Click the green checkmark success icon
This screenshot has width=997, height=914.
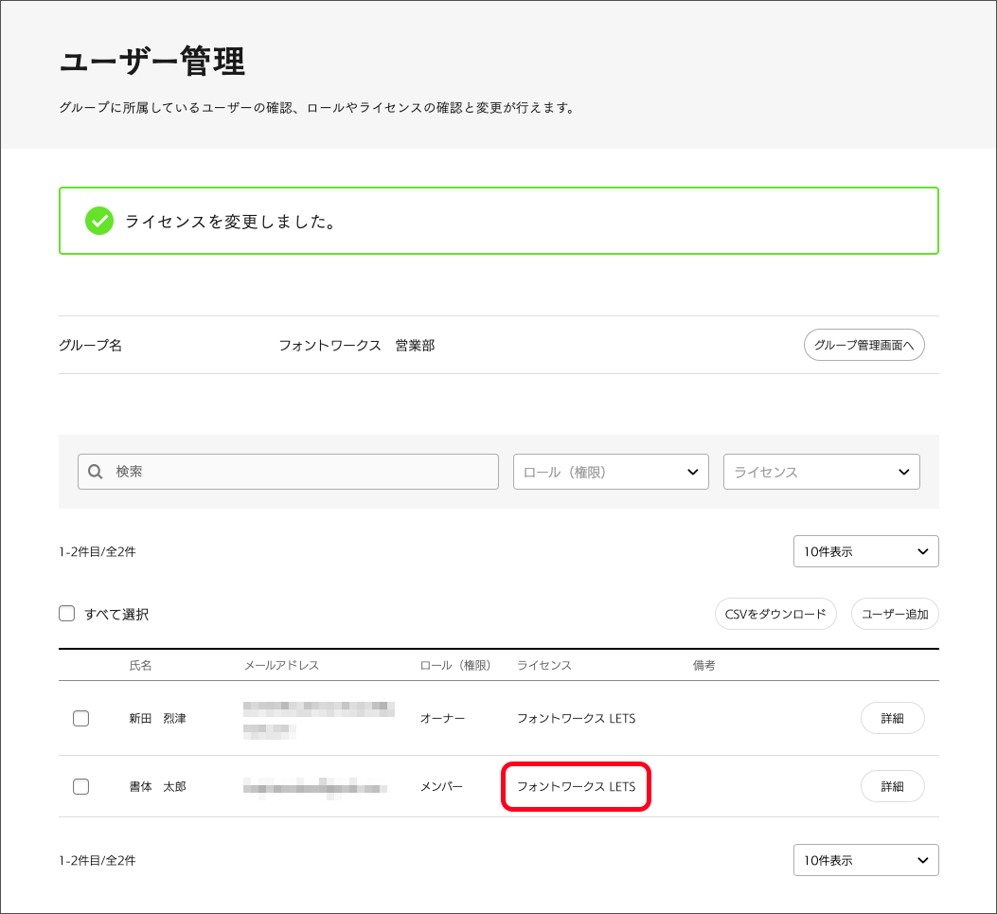98,222
